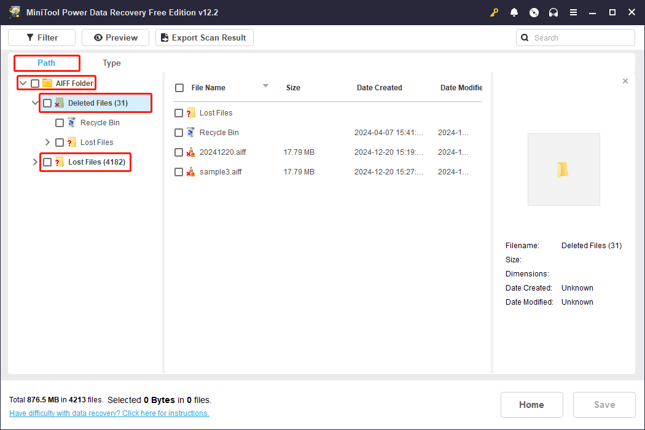Switch to the Type tab
The image size is (645, 430).
112,63
